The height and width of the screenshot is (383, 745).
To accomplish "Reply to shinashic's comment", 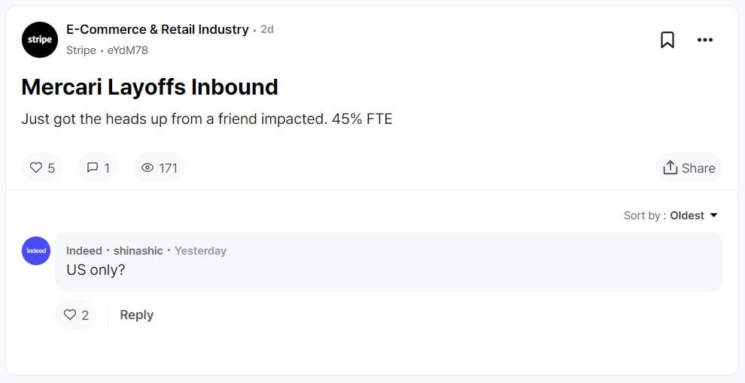I will [136, 315].
